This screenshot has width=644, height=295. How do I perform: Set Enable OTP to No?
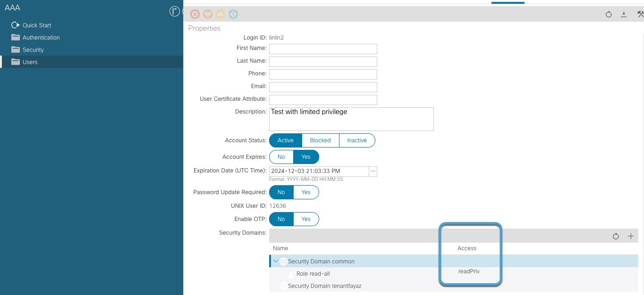tap(281, 219)
